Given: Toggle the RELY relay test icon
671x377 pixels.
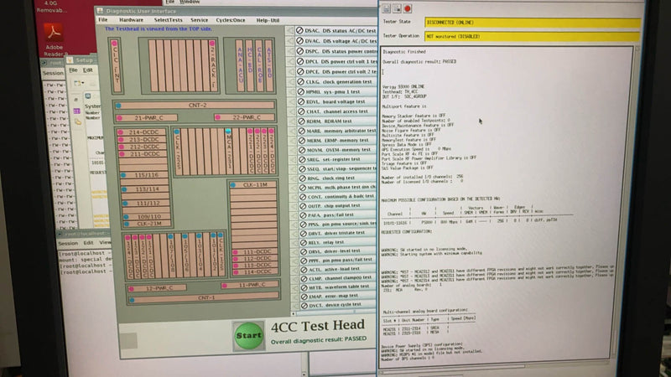Looking at the screenshot, I should pyautogui.click(x=304, y=242).
